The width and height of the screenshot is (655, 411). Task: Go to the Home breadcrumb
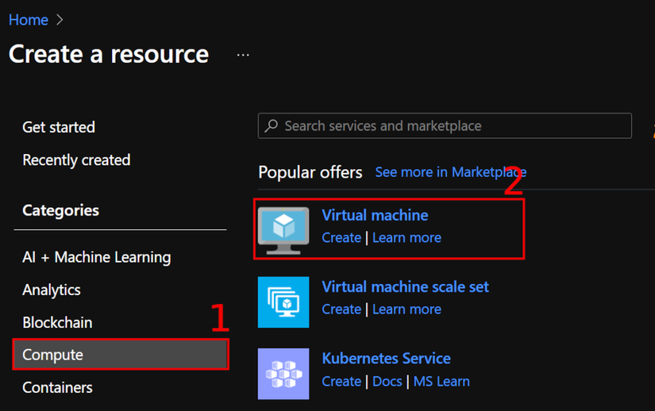click(x=29, y=20)
